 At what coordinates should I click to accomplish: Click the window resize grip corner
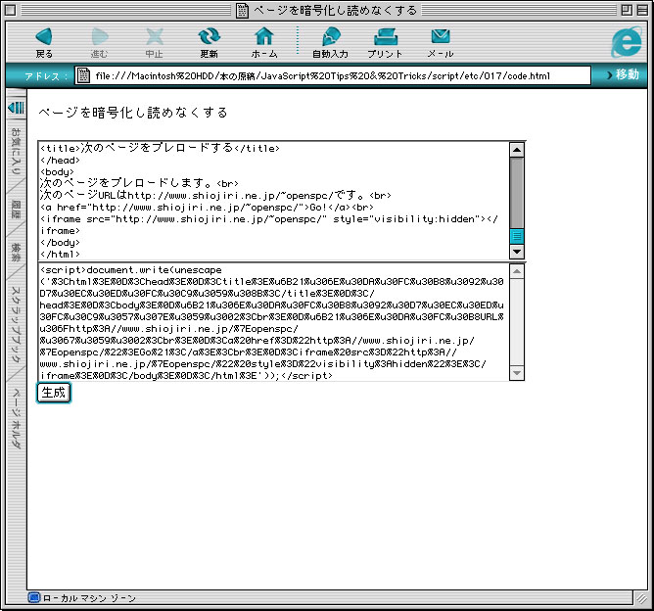tap(641, 598)
